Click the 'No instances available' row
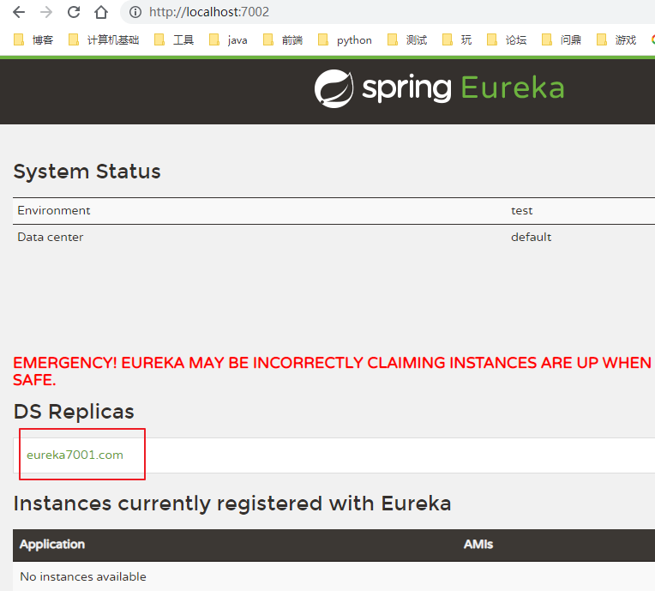 [x=334, y=576]
